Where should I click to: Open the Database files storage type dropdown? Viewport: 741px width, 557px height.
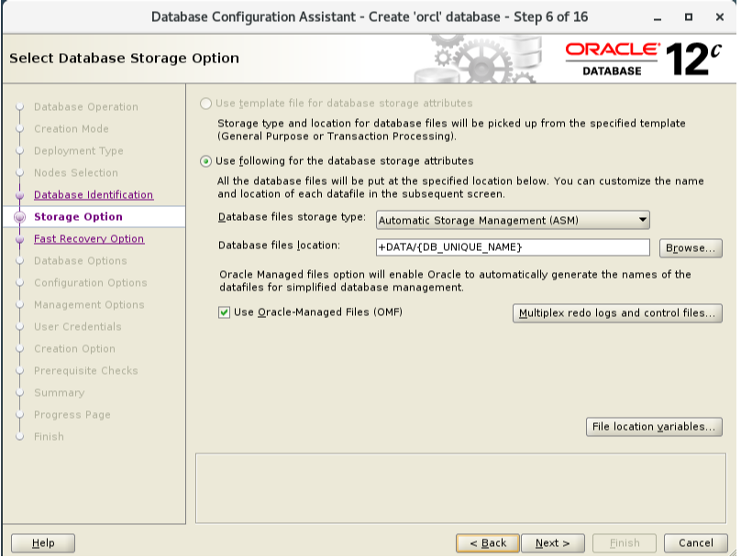click(513, 220)
